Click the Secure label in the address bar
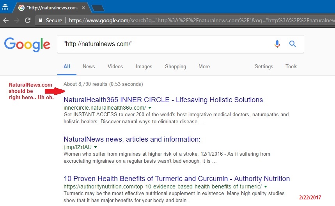 pos(54,21)
